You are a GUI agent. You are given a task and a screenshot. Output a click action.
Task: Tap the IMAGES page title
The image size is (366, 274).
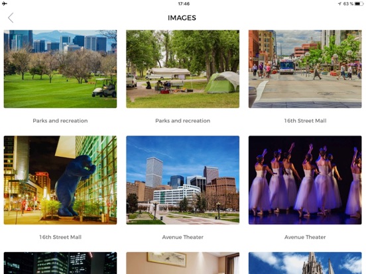(182, 18)
